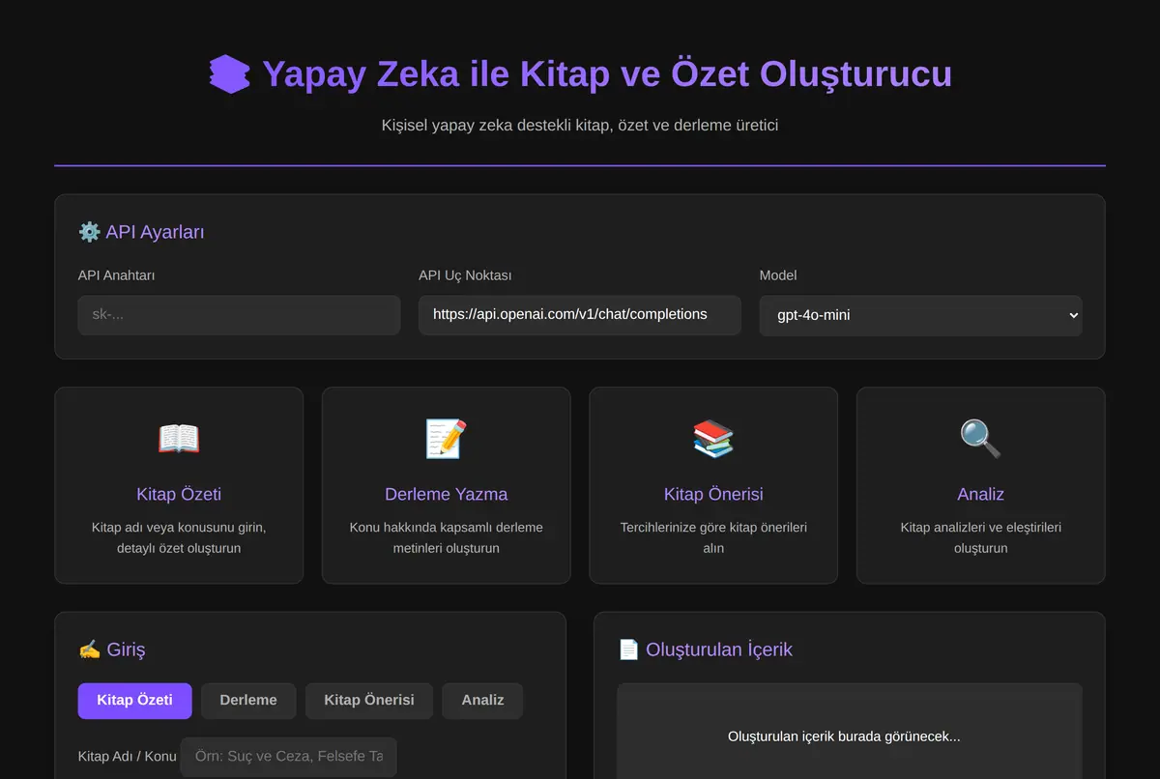Focus the API Anahtarı input field

[x=239, y=315]
